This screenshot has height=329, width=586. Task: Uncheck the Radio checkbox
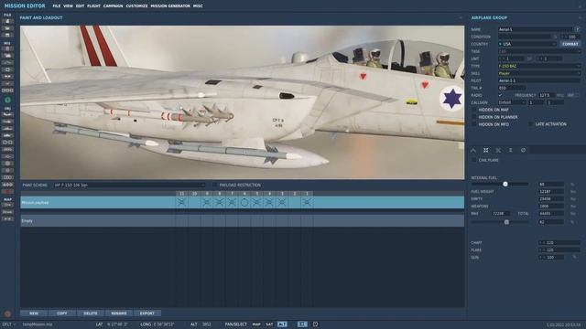pos(501,95)
